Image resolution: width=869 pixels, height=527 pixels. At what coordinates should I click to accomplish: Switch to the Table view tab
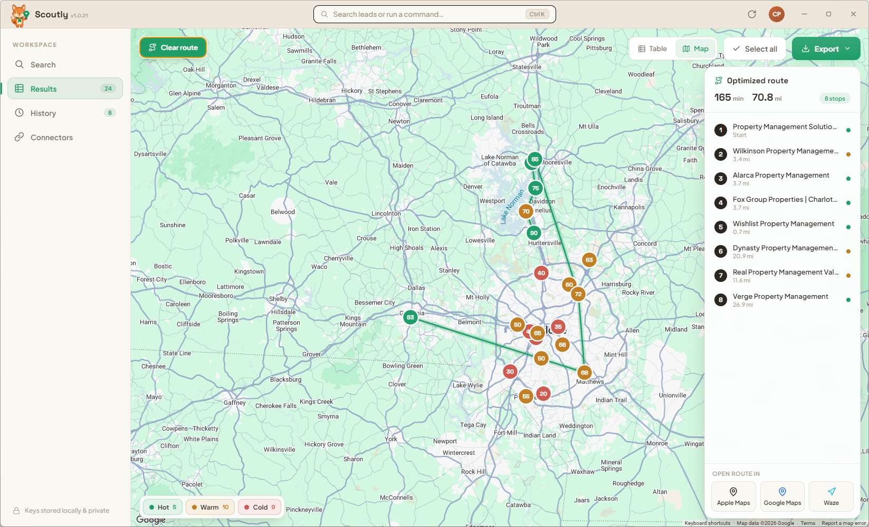(653, 48)
